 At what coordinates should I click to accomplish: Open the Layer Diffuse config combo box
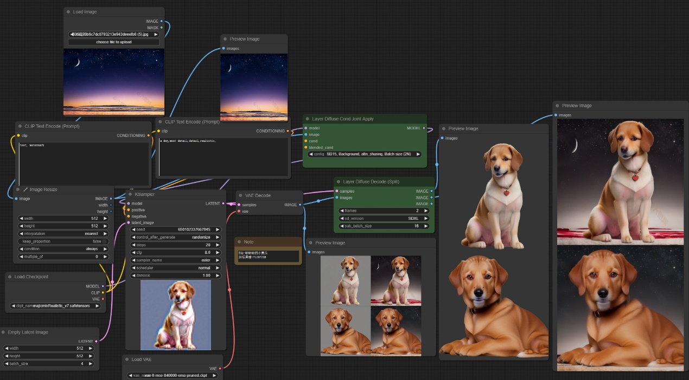tap(365, 154)
